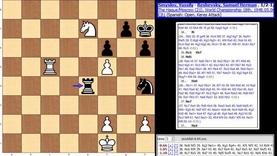Click the stockfish-6-64.exe engine name field

[227, 139]
